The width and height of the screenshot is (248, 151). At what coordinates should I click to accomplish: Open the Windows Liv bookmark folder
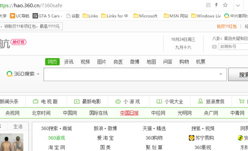[x=206, y=16]
